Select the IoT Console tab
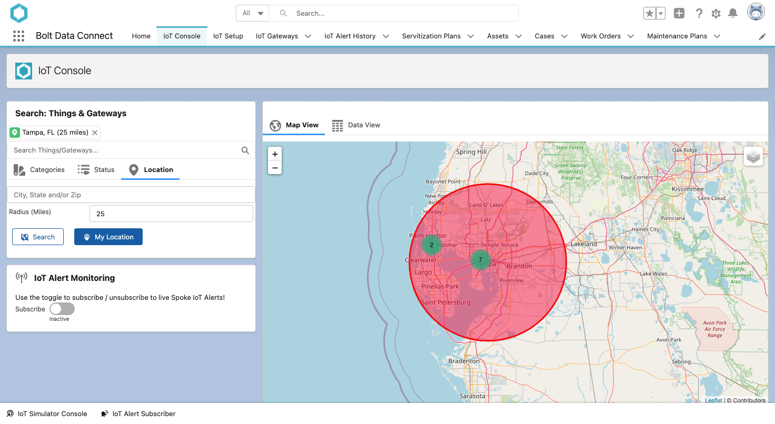This screenshot has height=424, width=775. click(x=182, y=36)
